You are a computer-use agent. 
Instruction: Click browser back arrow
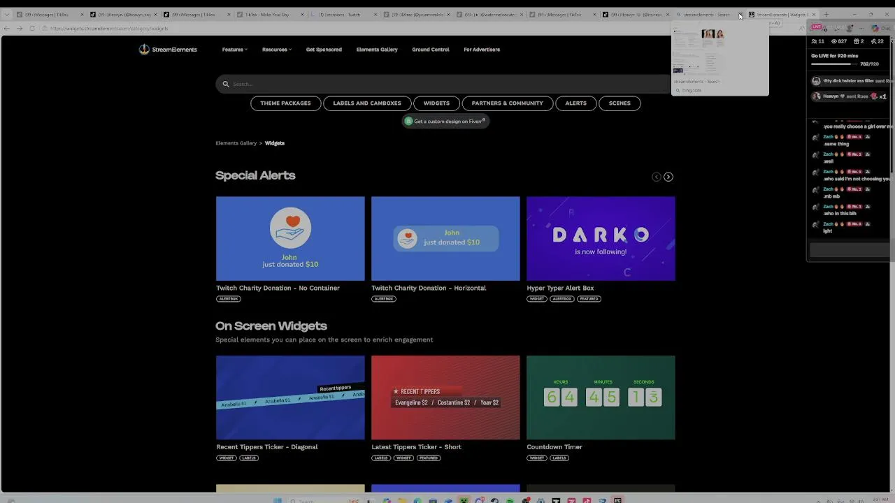coord(7,29)
